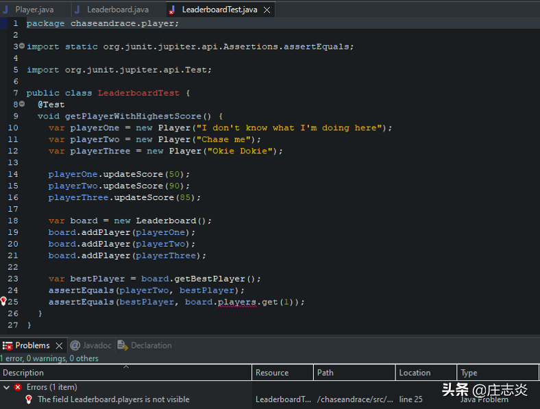Collapse the import block fold on line 3
Image resolution: width=540 pixels, height=409 pixels.
coord(21,47)
